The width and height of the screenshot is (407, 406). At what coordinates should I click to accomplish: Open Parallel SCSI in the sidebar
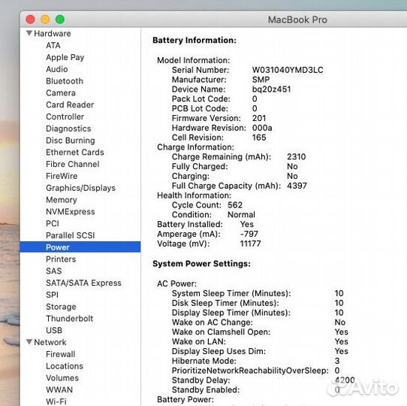coord(70,235)
